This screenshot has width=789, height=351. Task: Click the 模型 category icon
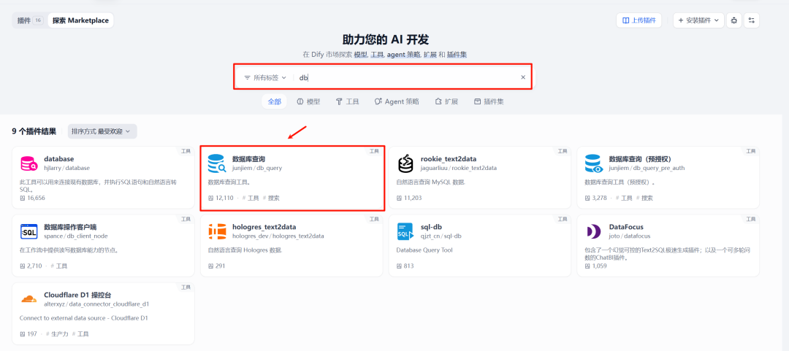pos(300,101)
